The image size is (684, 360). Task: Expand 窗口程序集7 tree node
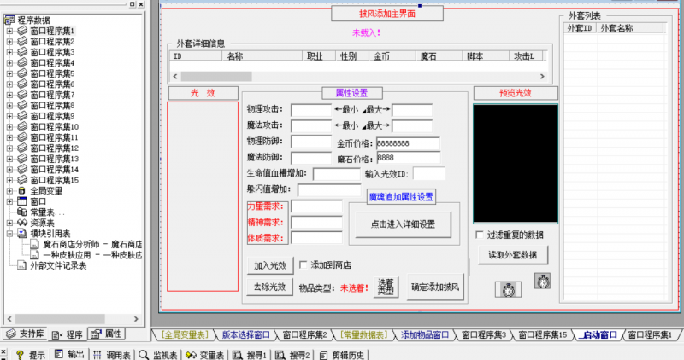click(9, 95)
